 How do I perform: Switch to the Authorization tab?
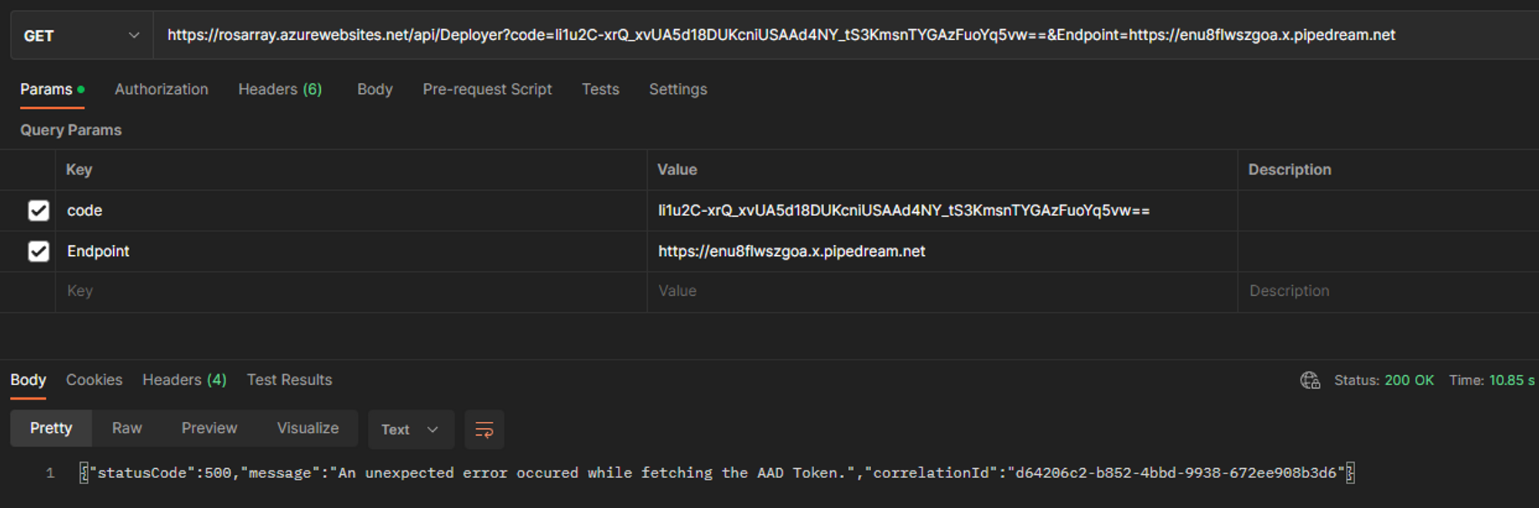(x=161, y=89)
